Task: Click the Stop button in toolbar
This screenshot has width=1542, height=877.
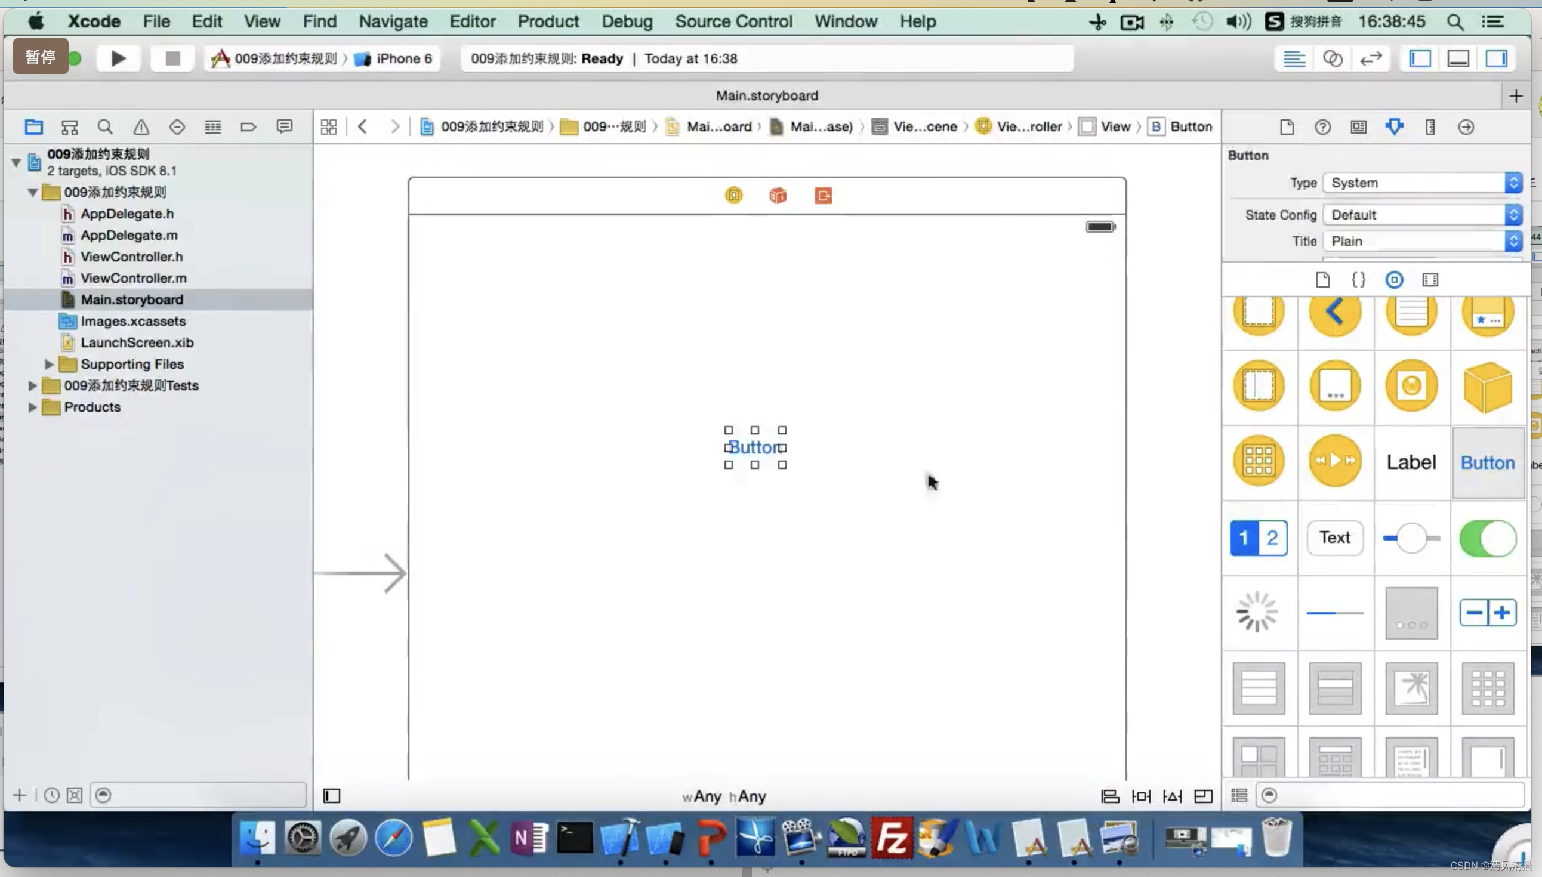Action: pyautogui.click(x=172, y=58)
